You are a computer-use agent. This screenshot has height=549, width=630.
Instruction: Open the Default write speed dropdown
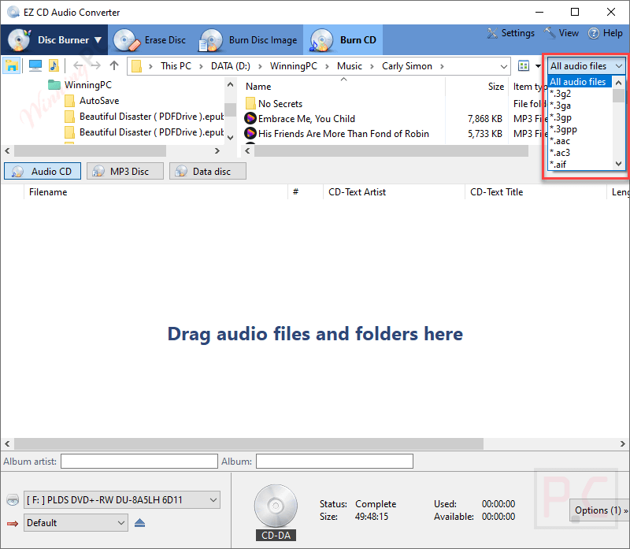pyautogui.click(x=75, y=522)
